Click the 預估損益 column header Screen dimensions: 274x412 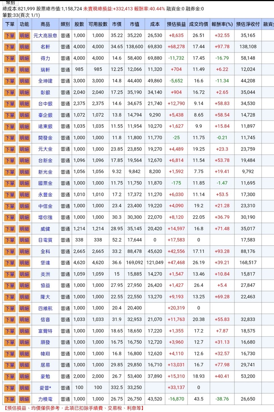176,24
